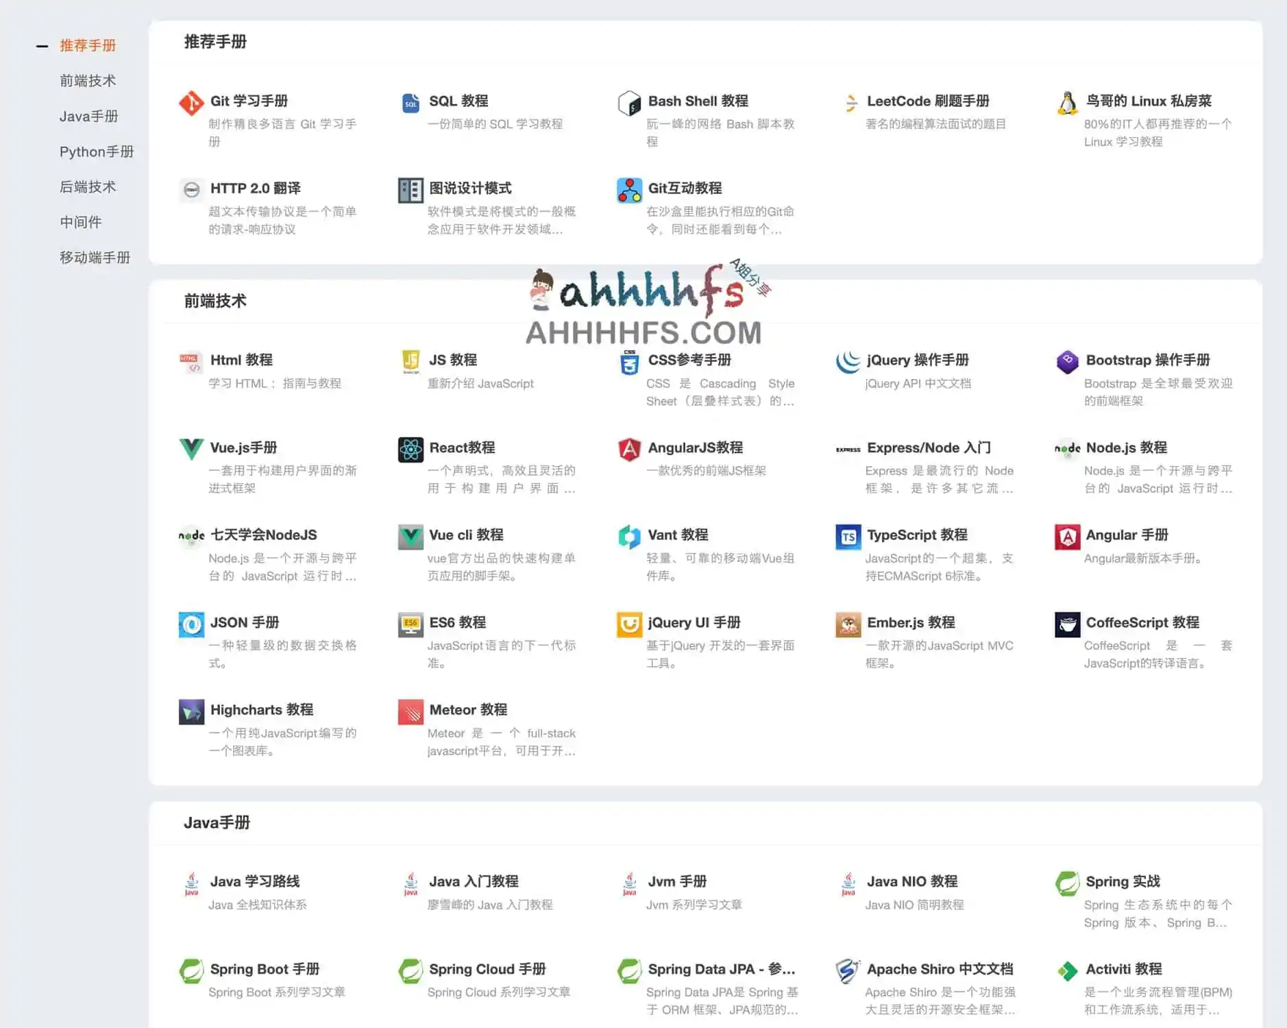This screenshot has width=1287, height=1028.
Task: Click the Apache Shiro shield icon
Action: pos(848,970)
